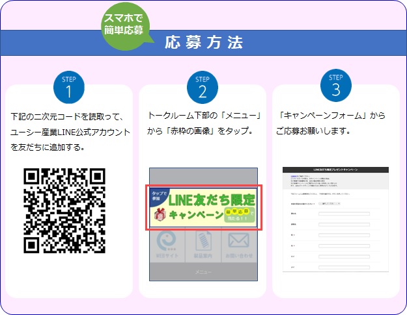407x315 pixels.
Task: Click the STEP 2 blue circle badge
Action: (x=203, y=87)
